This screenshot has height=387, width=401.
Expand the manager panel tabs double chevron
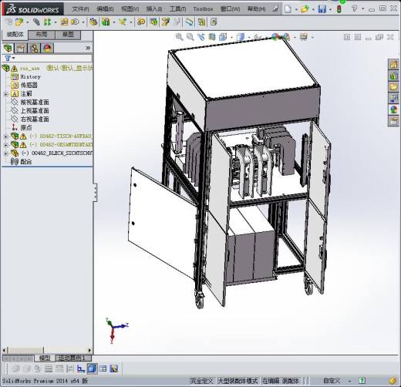[x=88, y=48]
